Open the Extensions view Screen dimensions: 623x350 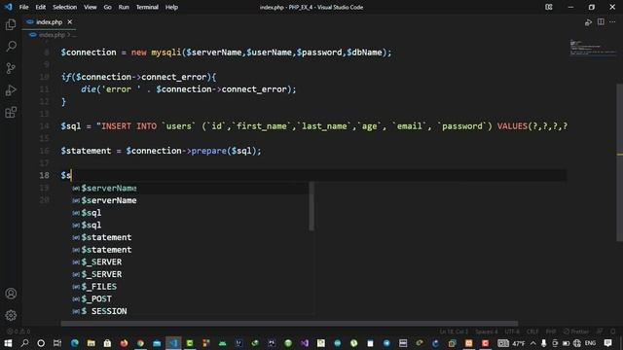coord(11,113)
